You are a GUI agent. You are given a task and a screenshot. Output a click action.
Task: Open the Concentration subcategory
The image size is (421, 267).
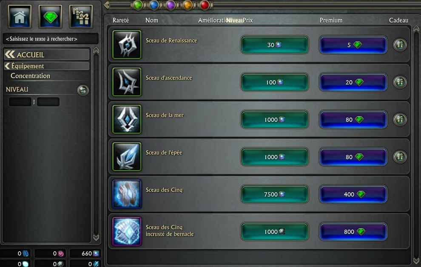click(30, 76)
